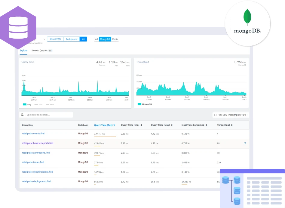Select the All databases filter
This screenshot has height=208, width=285.
97,39
